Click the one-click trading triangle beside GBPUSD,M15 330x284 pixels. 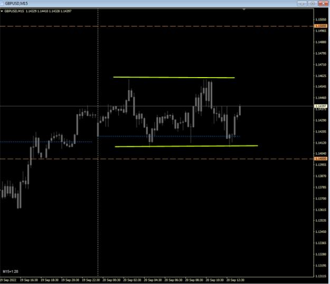coord(2,11)
